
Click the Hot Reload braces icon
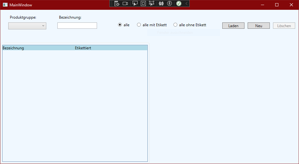pos(161,3)
